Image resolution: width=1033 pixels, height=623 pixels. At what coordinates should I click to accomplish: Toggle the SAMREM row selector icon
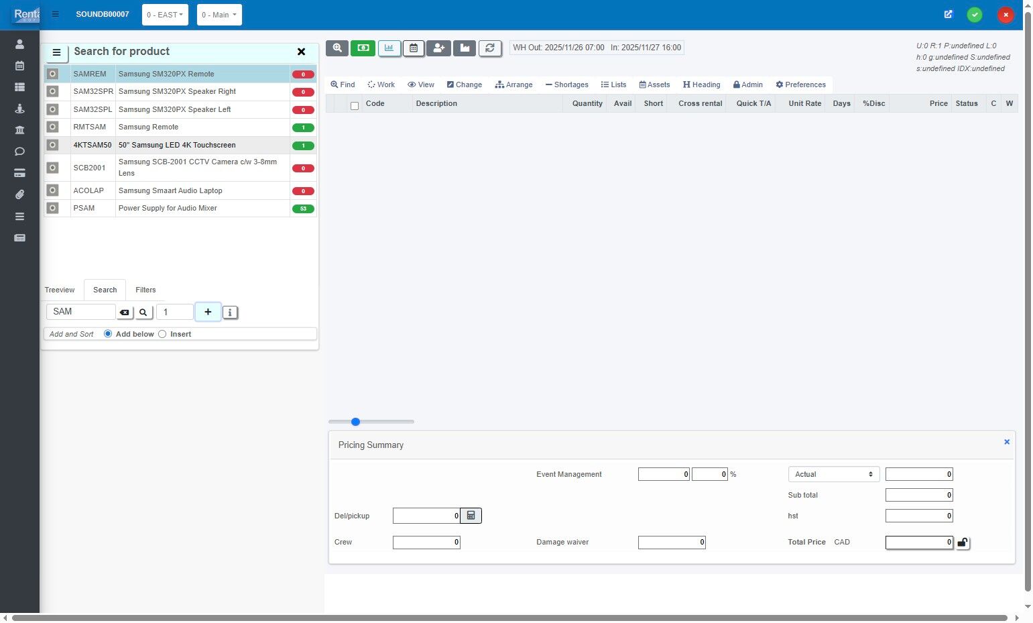(x=52, y=74)
